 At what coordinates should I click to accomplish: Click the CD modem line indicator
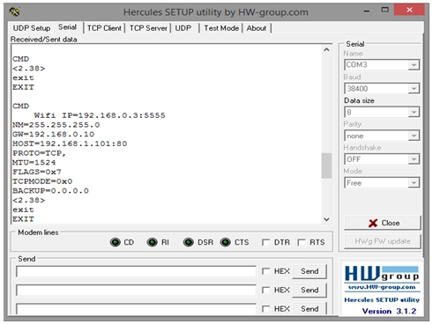pyautogui.click(x=116, y=242)
